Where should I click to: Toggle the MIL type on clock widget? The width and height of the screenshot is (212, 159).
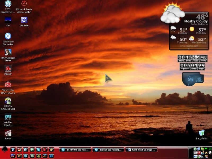(x=203, y=58)
